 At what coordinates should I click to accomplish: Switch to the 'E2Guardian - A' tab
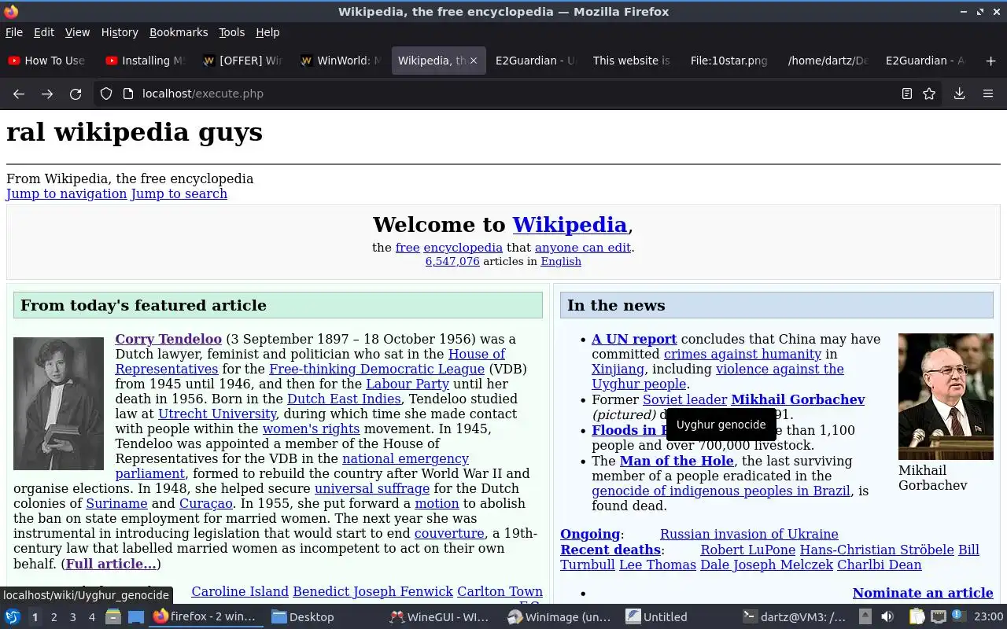[926, 61]
